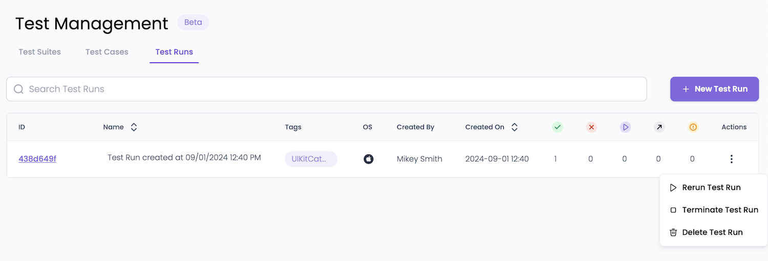
Task: Open the three-dot actions menu
Action: tap(731, 159)
